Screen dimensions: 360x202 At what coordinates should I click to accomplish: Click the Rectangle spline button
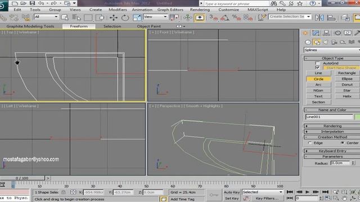(x=347, y=73)
